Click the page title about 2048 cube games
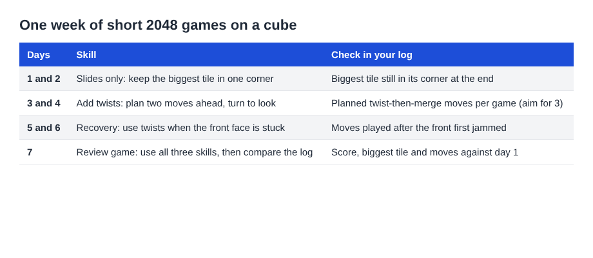593x258 pixels. pos(158,25)
